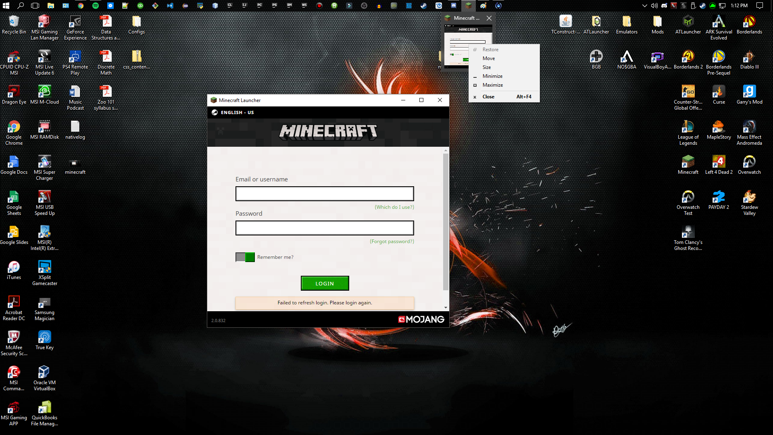Select the VisualBoyAdvance desktop icon
Viewport: 773px width, 435px height.
658,60
